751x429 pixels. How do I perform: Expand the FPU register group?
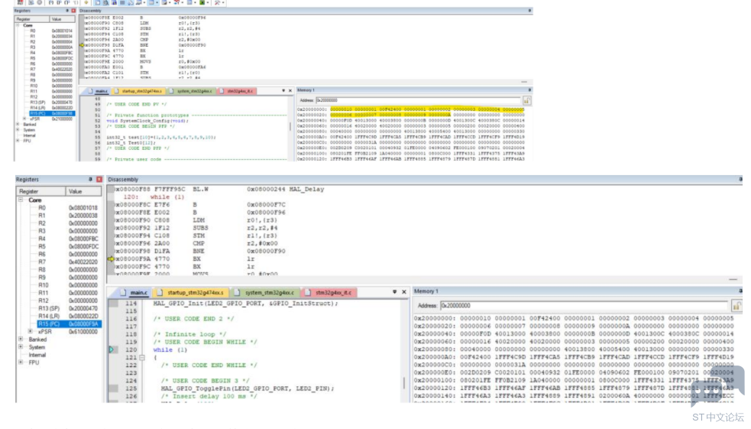tap(21, 362)
